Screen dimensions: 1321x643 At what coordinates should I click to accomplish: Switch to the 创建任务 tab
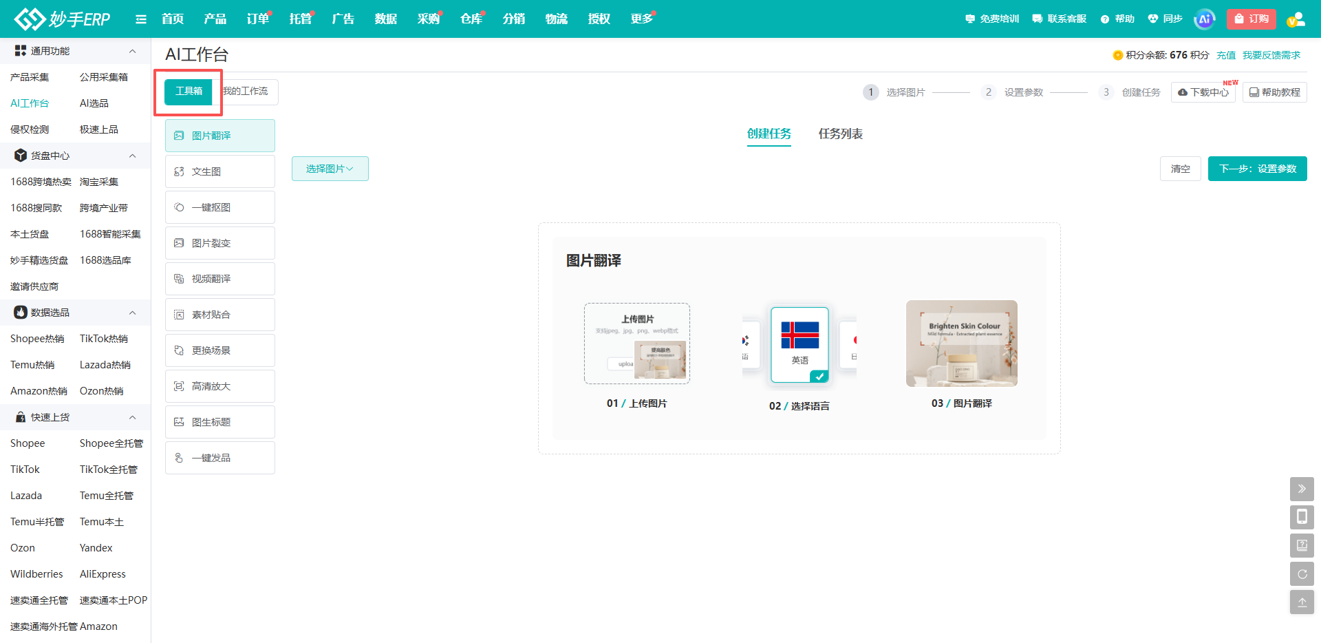click(769, 134)
